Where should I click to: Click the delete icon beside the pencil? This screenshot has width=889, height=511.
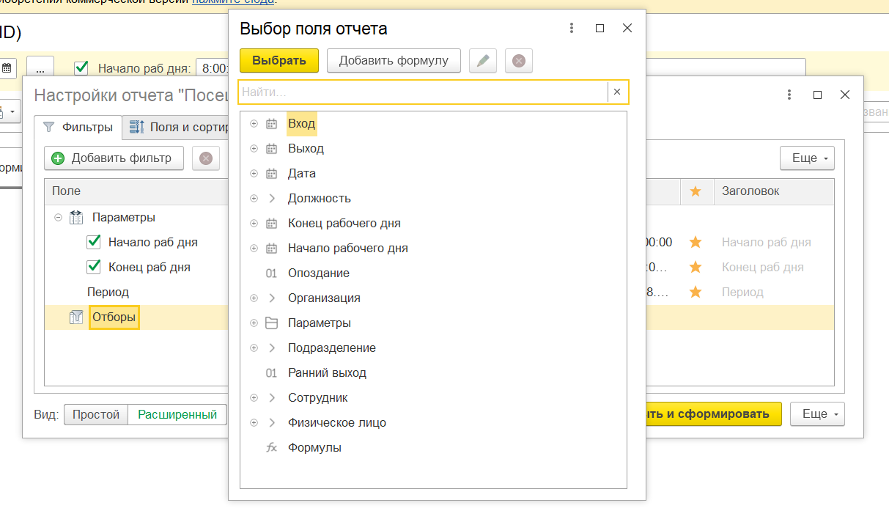519,61
